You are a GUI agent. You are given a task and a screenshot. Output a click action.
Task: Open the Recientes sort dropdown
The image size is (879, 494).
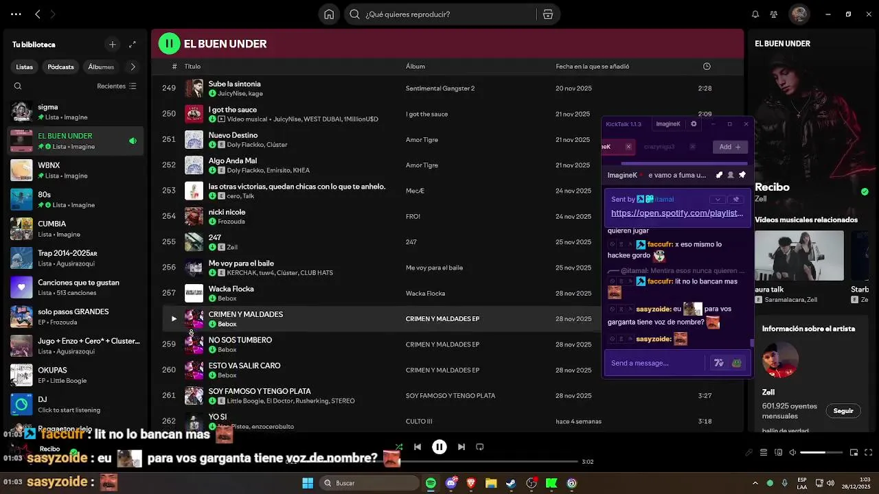(x=117, y=86)
